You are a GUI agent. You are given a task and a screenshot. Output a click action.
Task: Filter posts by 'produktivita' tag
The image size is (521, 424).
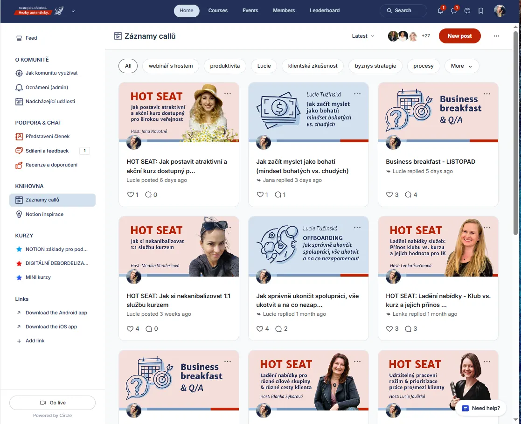[225, 66]
